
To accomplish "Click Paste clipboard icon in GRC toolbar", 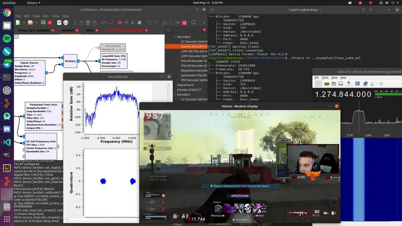I will [x=88, y=23].
